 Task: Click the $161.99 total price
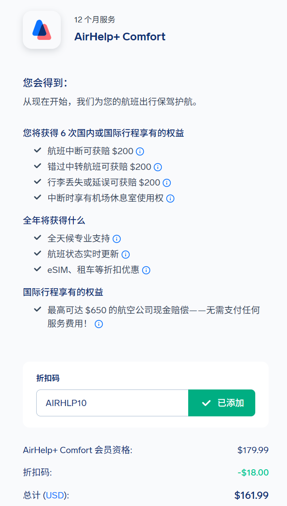point(251,495)
